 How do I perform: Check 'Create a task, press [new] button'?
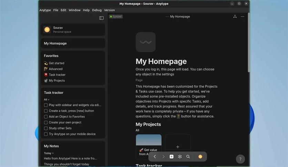[46, 111]
